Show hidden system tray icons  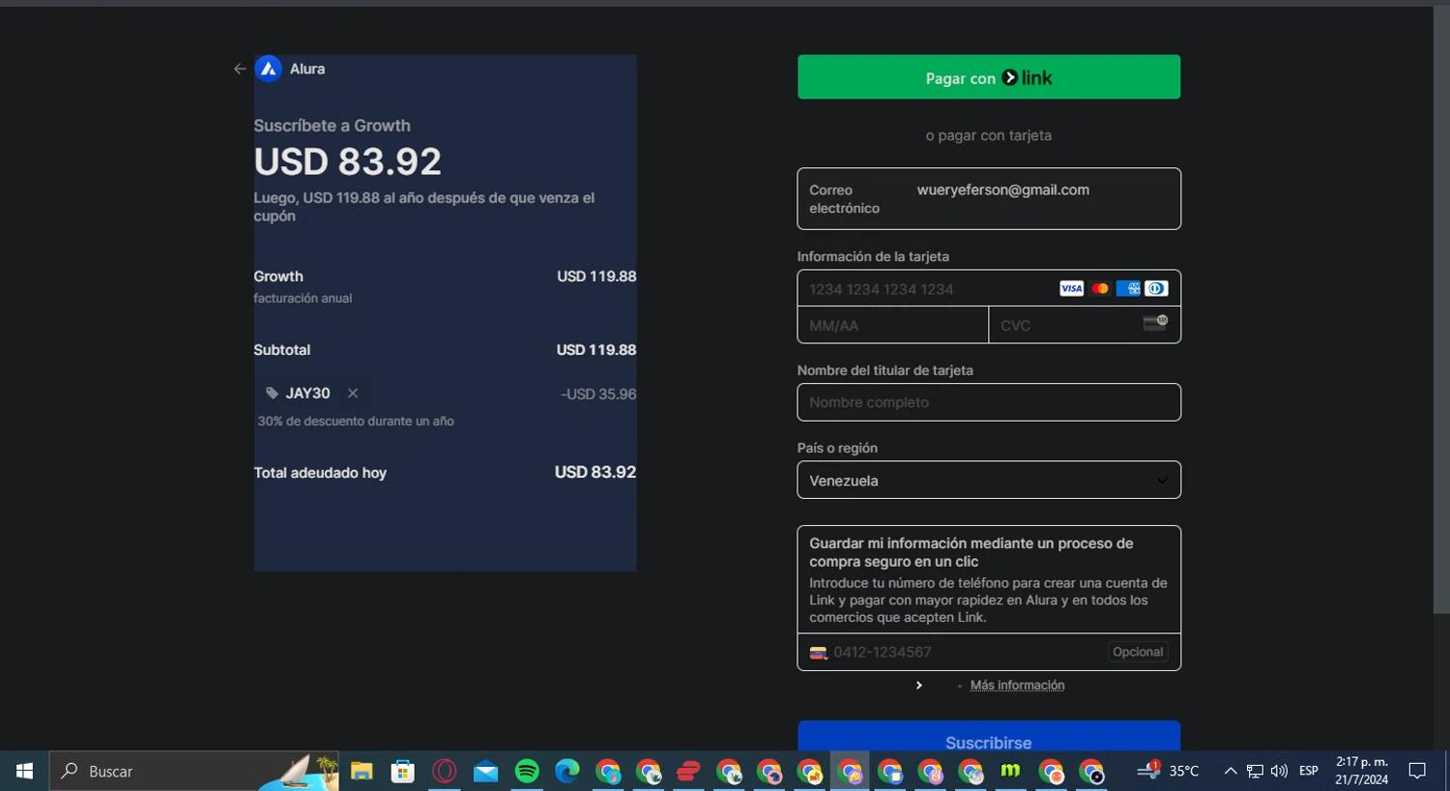pyautogui.click(x=1231, y=771)
